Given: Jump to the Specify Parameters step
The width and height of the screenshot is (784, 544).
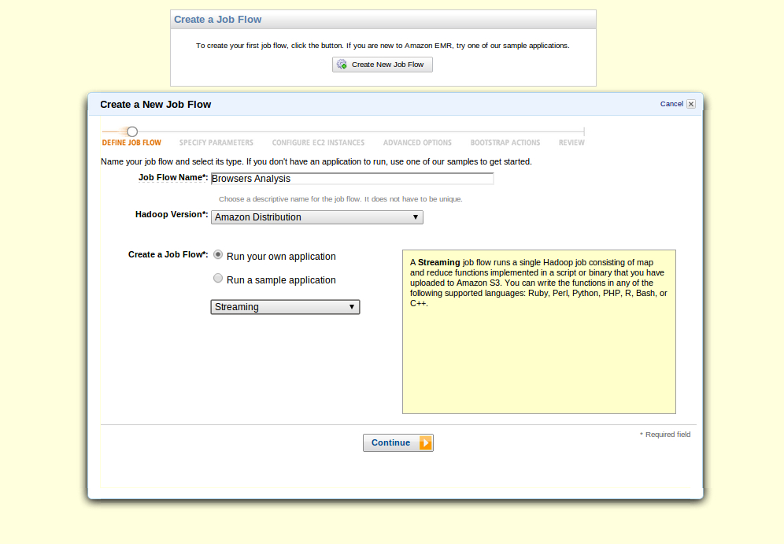Looking at the screenshot, I should 216,142.
